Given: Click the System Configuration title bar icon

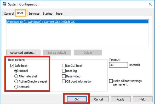Looking at the screenshot, I should click(4, 4).
